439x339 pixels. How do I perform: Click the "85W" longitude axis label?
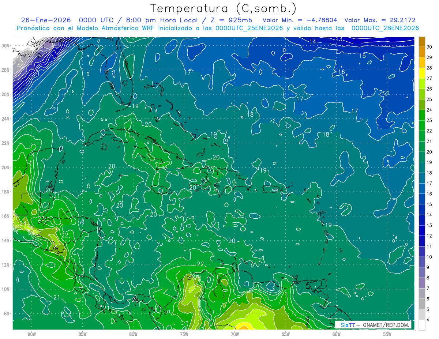82,334
